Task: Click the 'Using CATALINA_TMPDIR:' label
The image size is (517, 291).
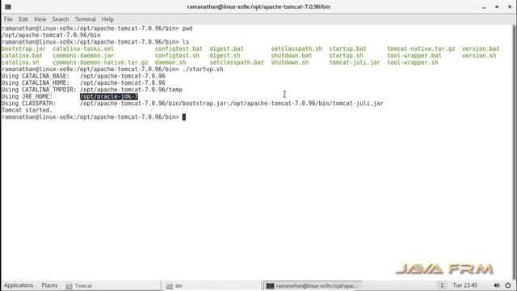Action: pyautogui.click(x=39, y=90)
